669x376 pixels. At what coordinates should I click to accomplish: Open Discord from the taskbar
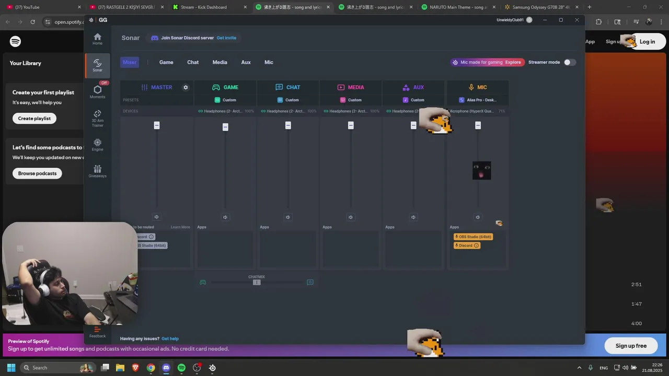click(x=166, y=368)
